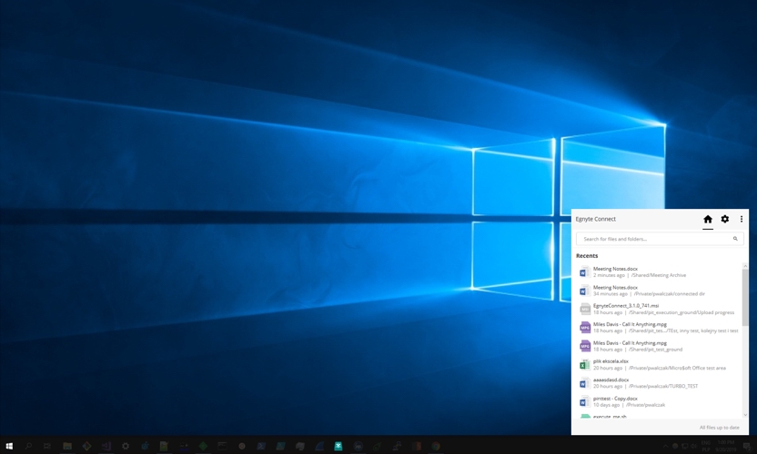Click MPG icon of first Miles Davis file
This screenshot has height=454, width=757.
[585, 328]
